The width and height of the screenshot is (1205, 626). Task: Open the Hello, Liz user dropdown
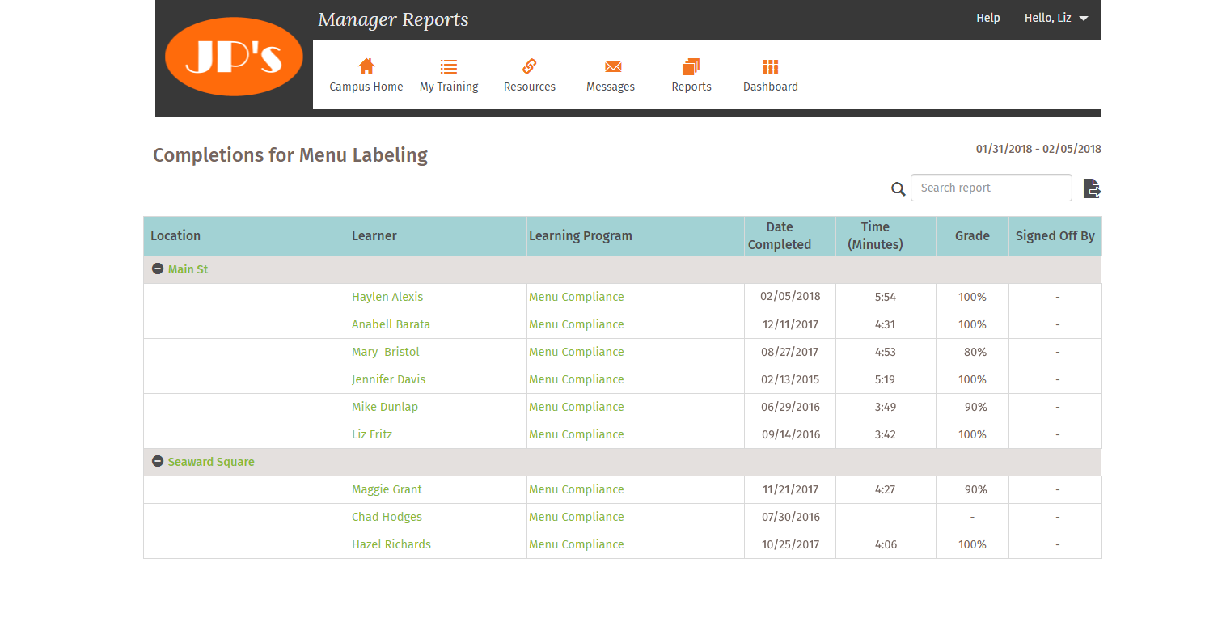pos(1056,18)
